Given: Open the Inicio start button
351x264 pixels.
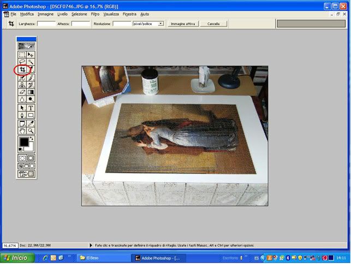Looking at the screenshot, I should point(17,258).
